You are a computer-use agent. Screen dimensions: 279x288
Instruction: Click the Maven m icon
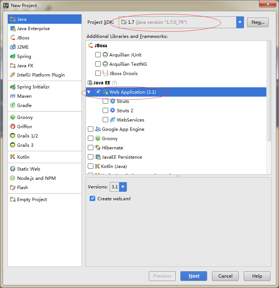point(13,96)
